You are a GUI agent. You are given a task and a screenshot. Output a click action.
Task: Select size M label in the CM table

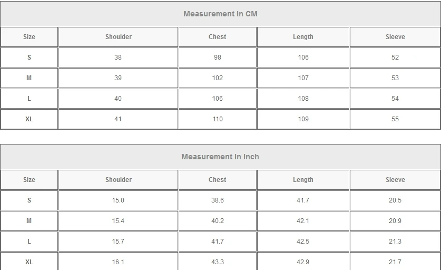(x=29, y=78)
